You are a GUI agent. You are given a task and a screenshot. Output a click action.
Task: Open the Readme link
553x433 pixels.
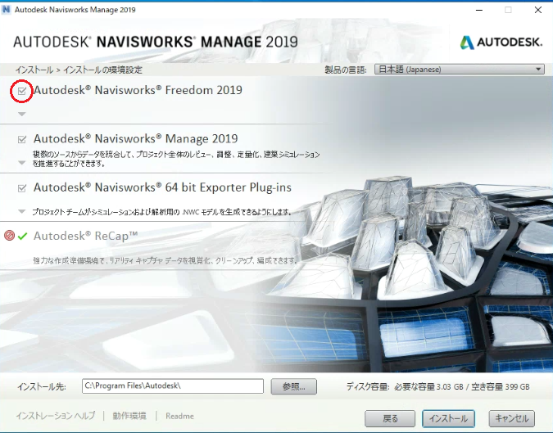[x=180, y=416]
